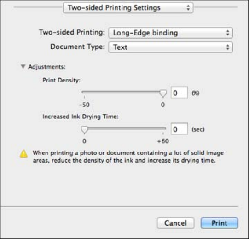Click the Print Density slider thumb
The image size is (249, 239).
[x=163, y=93]
